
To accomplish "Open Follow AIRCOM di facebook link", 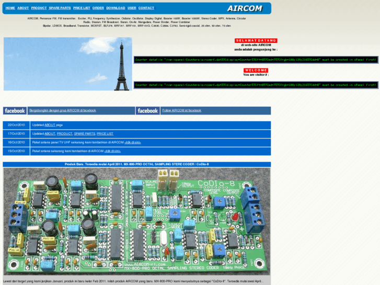I will 182,110.
